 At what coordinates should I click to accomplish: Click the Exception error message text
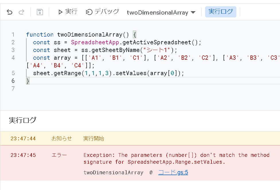point(176,158)
